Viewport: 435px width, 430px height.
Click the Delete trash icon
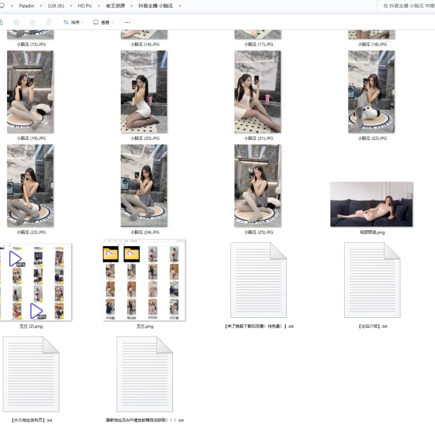(49, 22)
